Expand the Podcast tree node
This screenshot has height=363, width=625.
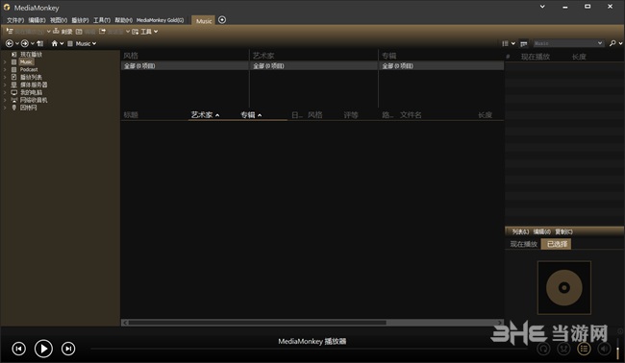(5, 69)
